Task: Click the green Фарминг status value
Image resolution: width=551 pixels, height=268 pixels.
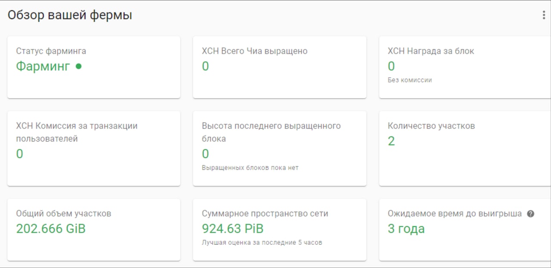Action: (43, 66)
